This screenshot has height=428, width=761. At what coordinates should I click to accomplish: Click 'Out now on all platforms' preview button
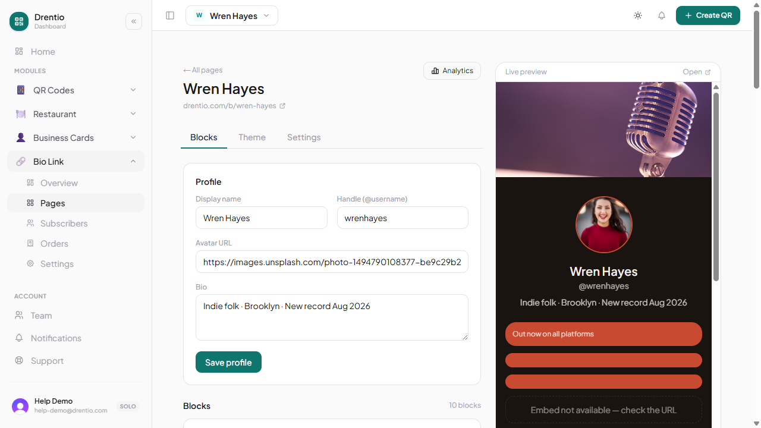[x=603, y=334]
